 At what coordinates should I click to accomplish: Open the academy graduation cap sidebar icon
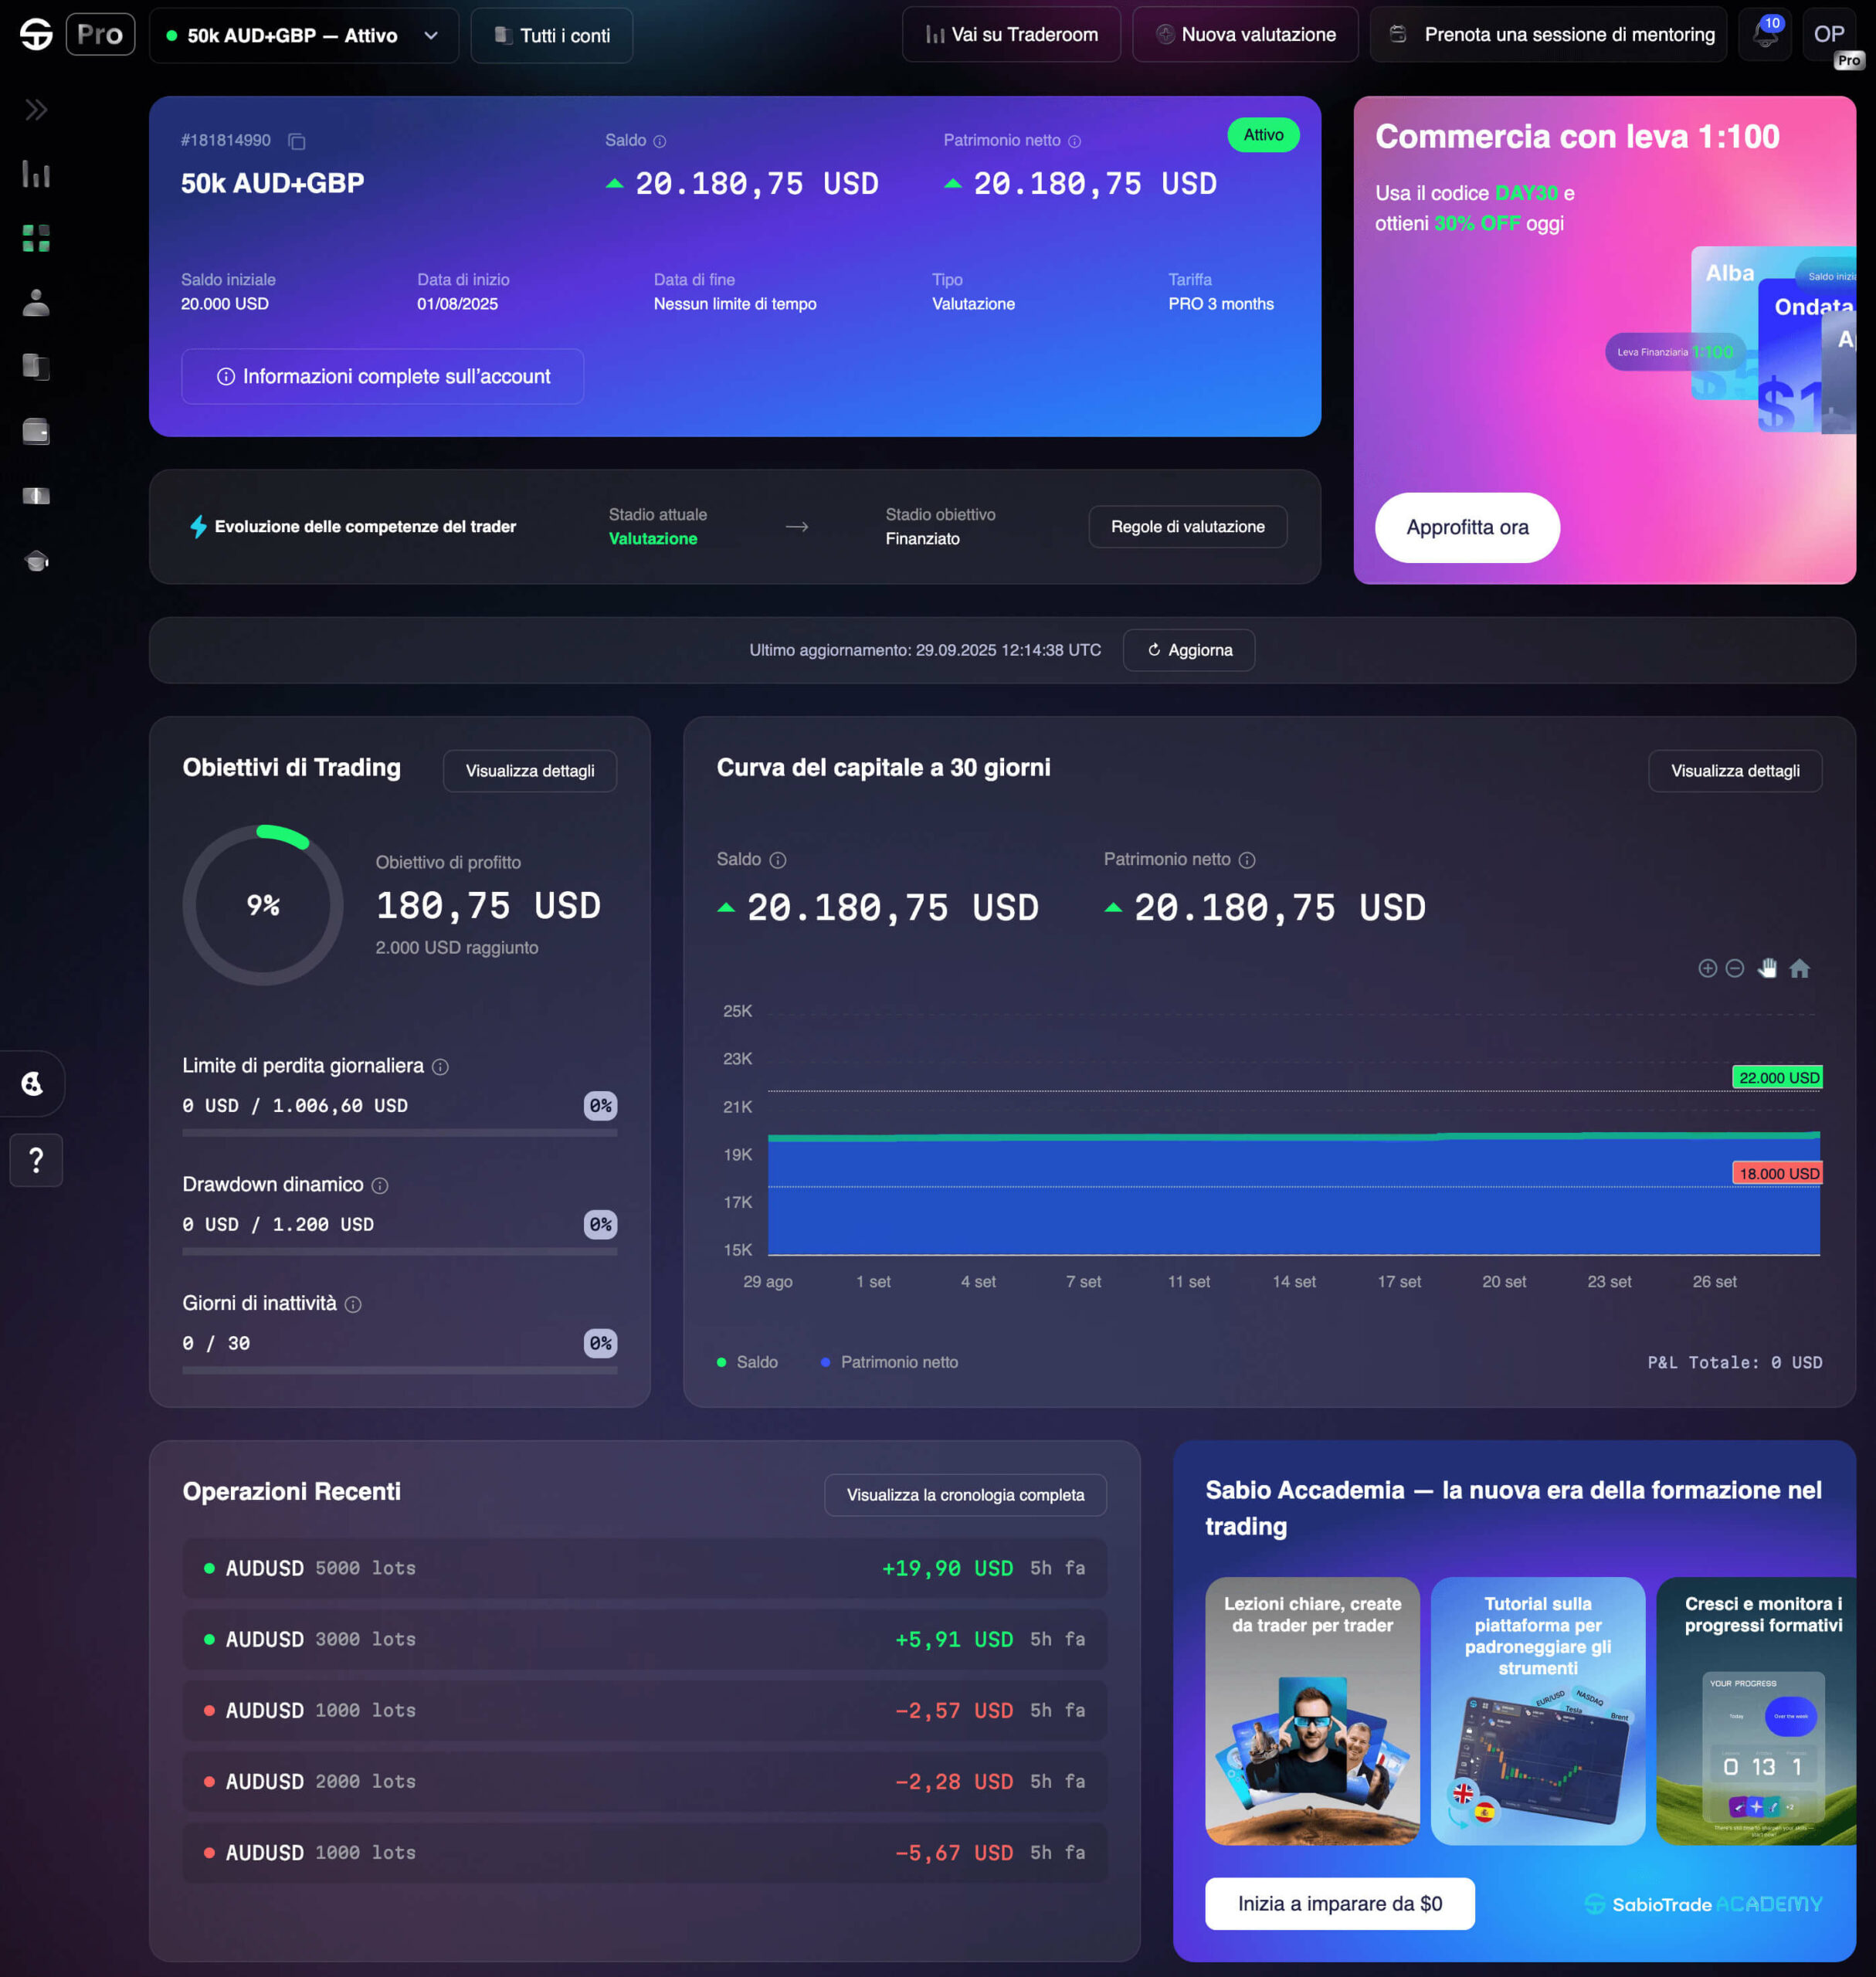pos(36,560)
